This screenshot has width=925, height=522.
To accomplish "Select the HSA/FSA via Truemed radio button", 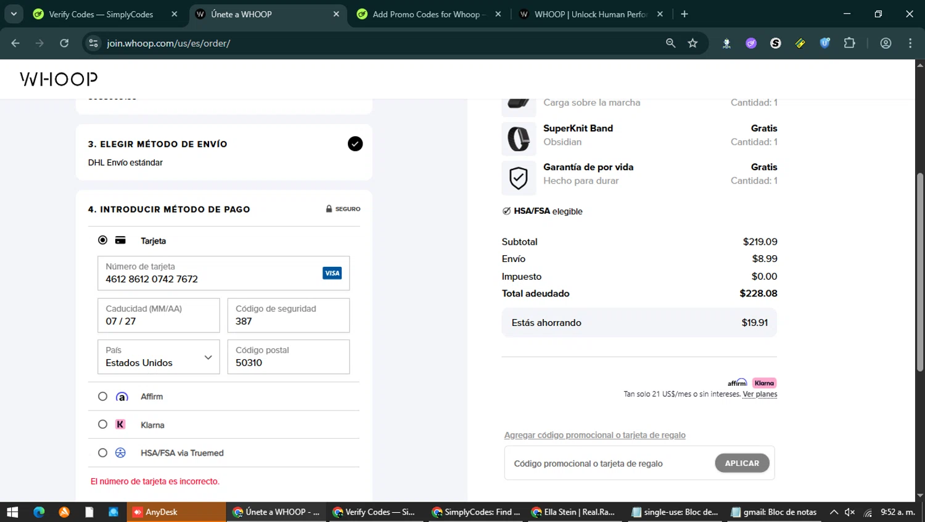I will click(103, 453).
